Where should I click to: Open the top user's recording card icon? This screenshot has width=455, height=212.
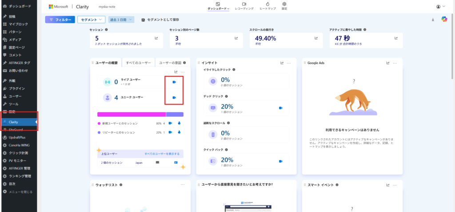[176, 162]
